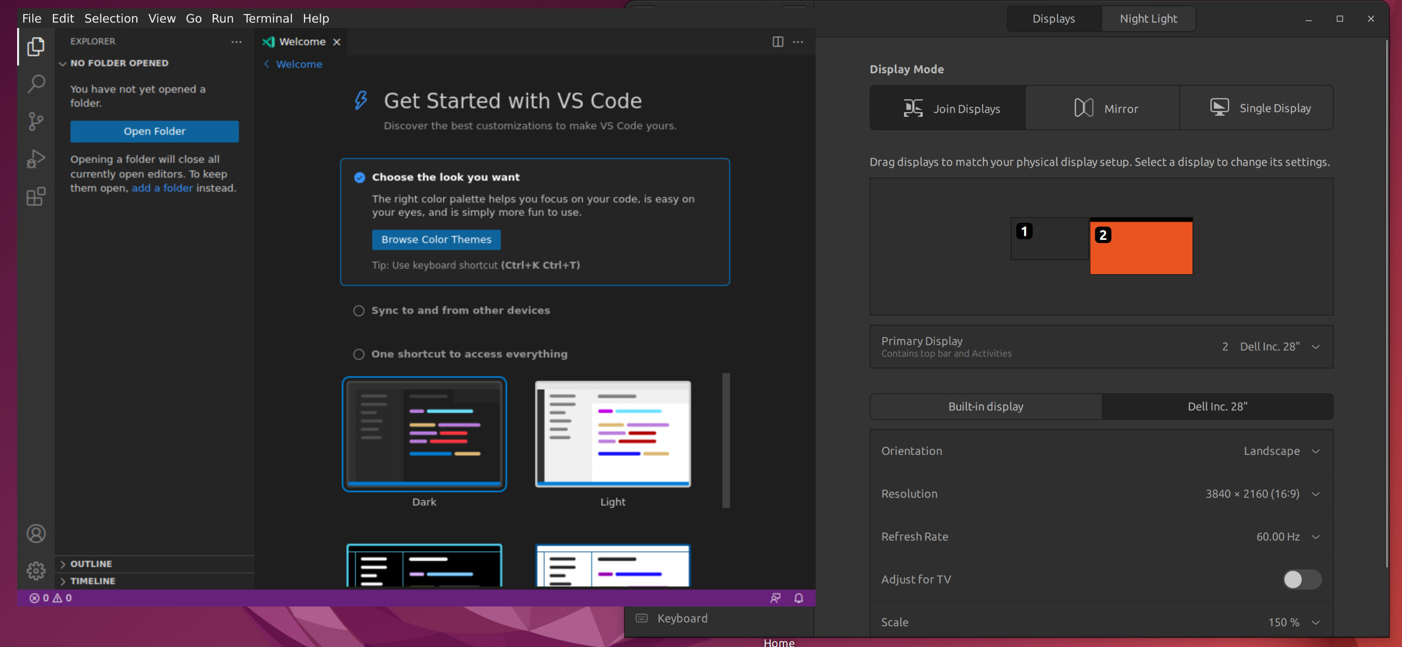Enable the Adjust for TV toggle
Viewport: 1402px width, 647px height.
(x=1301, y=579)
